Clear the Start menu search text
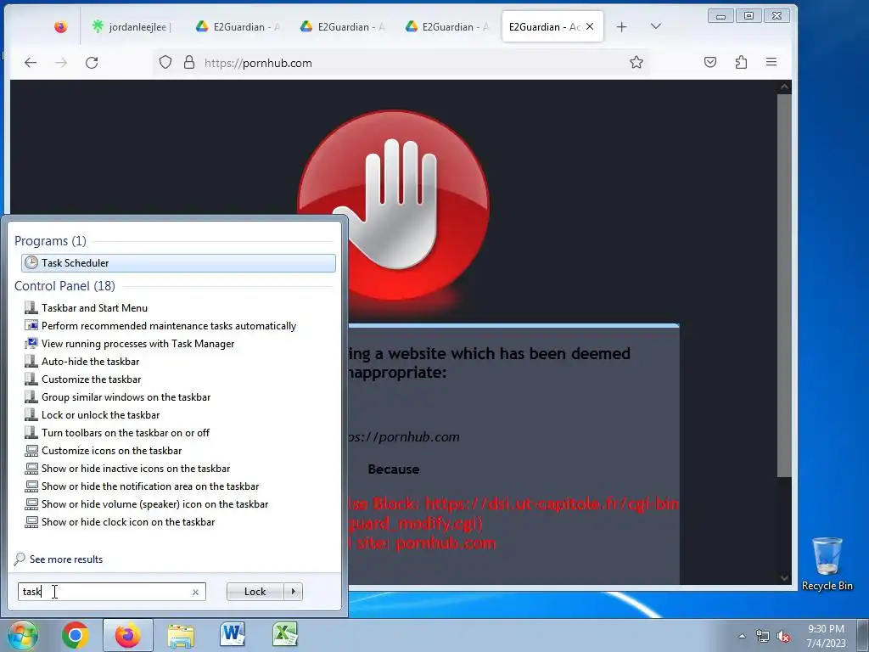Viewport: 869px width, 652px height. tap(195, 592)
